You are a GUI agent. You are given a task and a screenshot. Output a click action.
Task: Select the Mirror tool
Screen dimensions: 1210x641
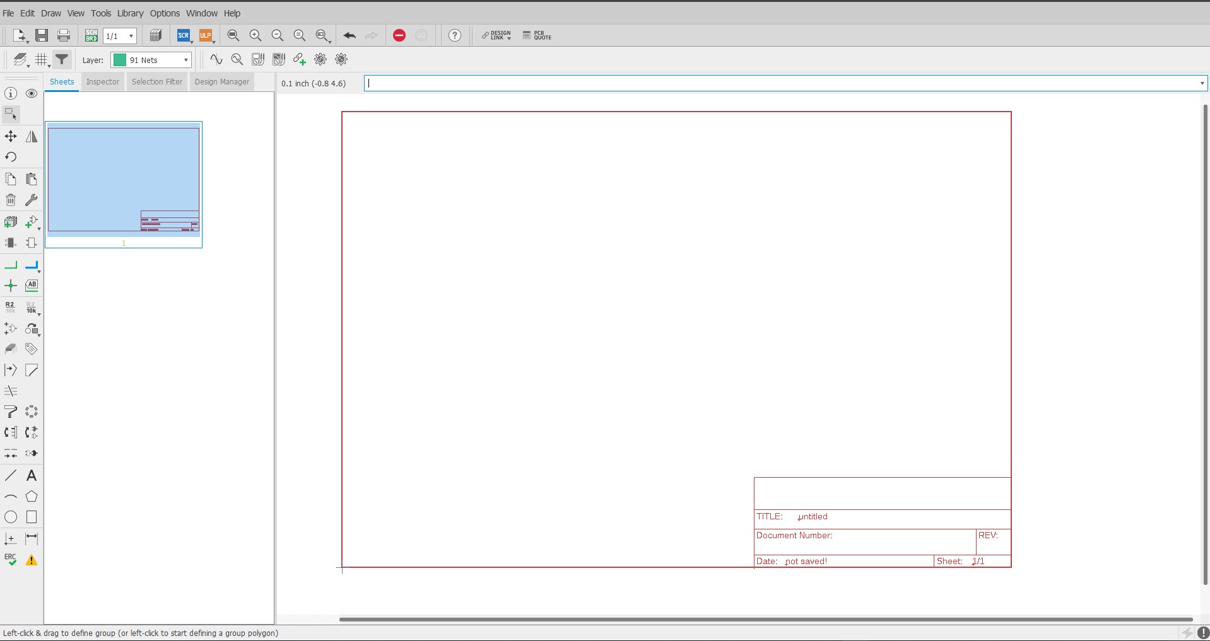[x=32, y=137]
